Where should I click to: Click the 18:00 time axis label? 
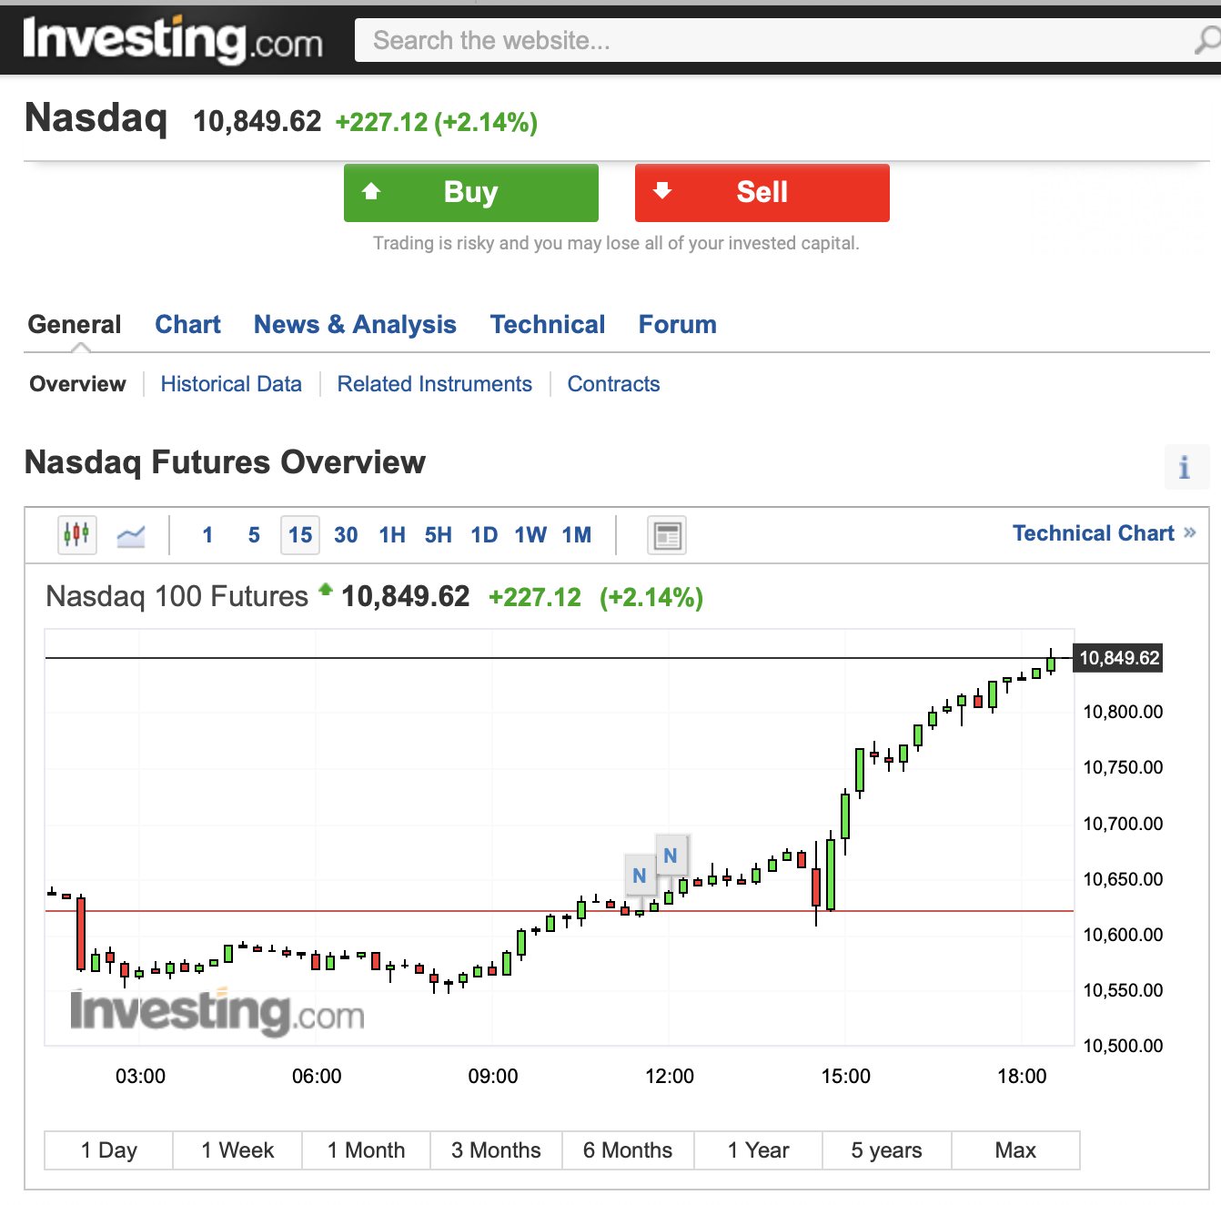pyautogui.click(x=1022, y=1076)
